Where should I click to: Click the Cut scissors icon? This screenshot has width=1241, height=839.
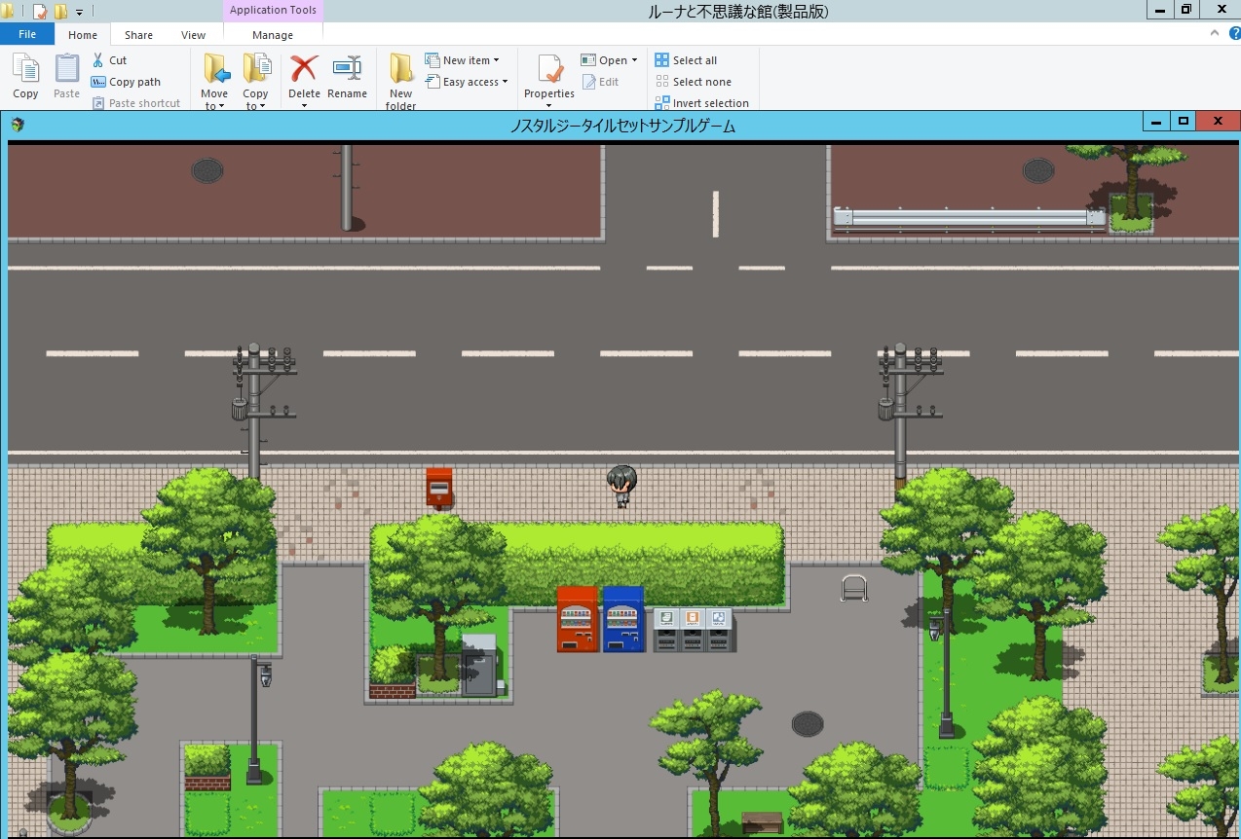[x=97, y=60]
